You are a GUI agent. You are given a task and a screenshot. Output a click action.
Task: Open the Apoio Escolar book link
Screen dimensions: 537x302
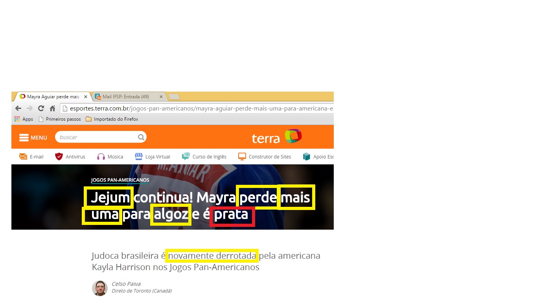318,157
